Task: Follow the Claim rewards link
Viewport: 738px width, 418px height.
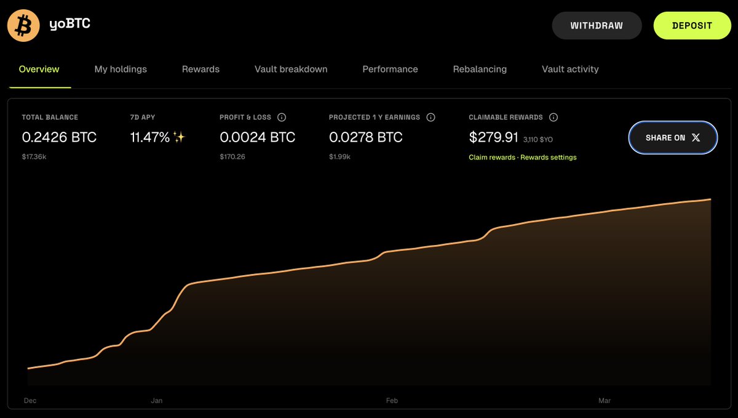Action: point(492,158)
